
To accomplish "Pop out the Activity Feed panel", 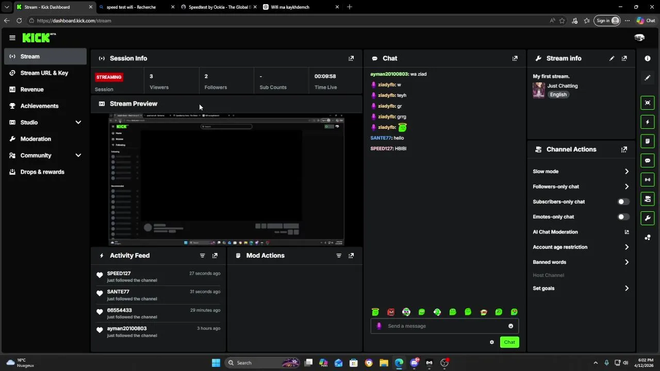I will click(x=215, y=256).
